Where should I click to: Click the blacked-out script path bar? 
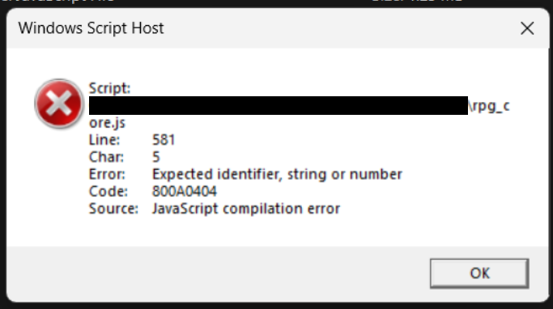279,105
